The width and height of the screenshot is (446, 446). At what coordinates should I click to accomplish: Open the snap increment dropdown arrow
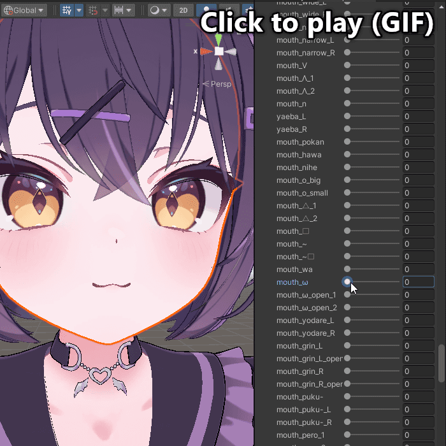(130, 10)
